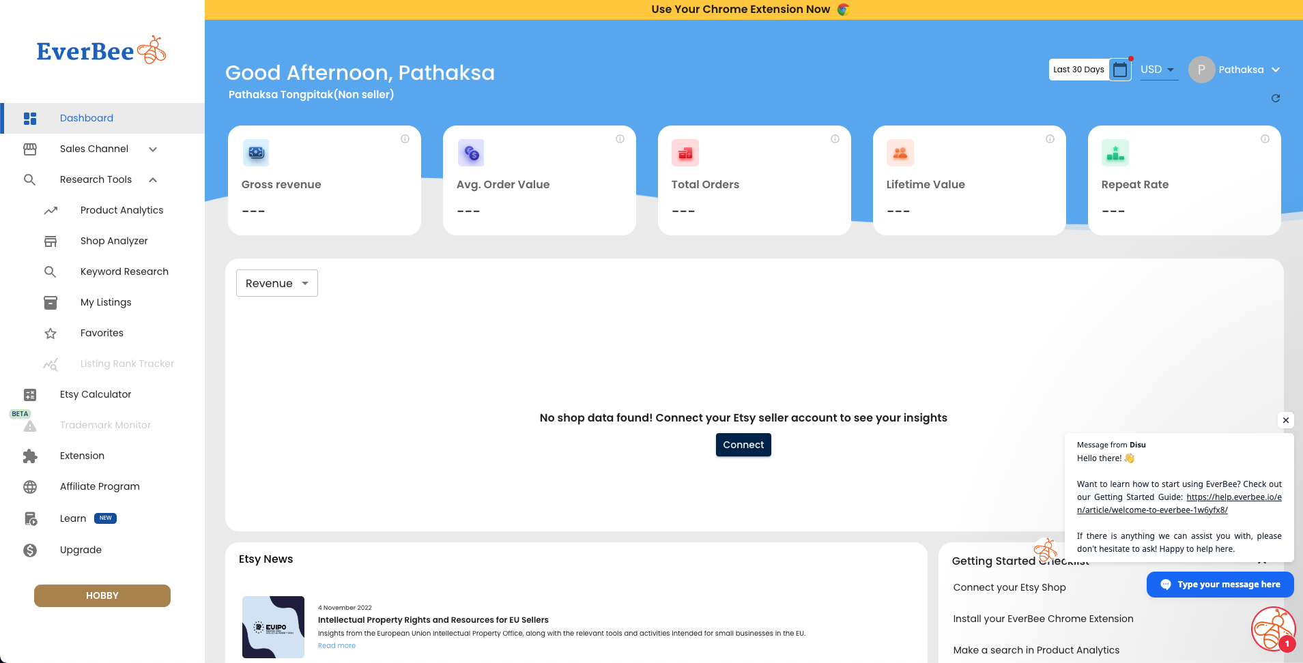Open Product Analytics from the sidebar
Screen dimensions: 1303x663
click(x=121, y=210)
